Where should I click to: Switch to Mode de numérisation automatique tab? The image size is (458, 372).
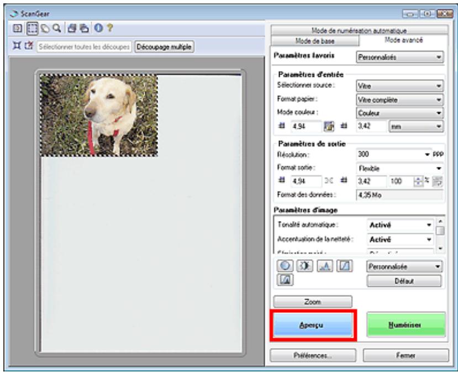[x=359, y=30]
